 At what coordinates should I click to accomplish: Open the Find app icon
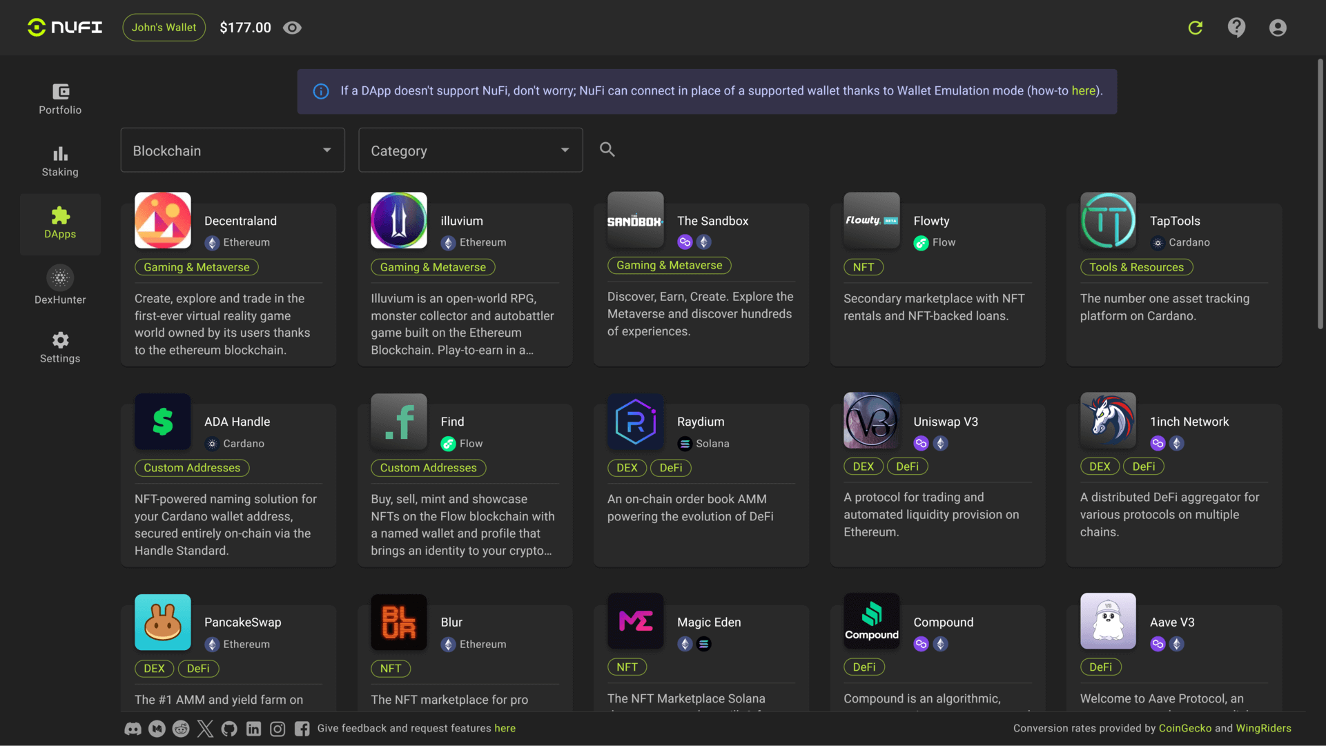(x=399, y=421)
